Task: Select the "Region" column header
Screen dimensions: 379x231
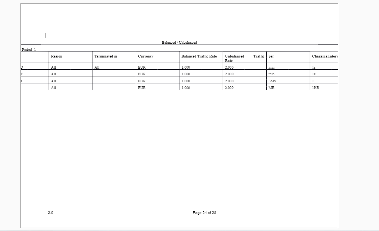Action: click(57, 56)
